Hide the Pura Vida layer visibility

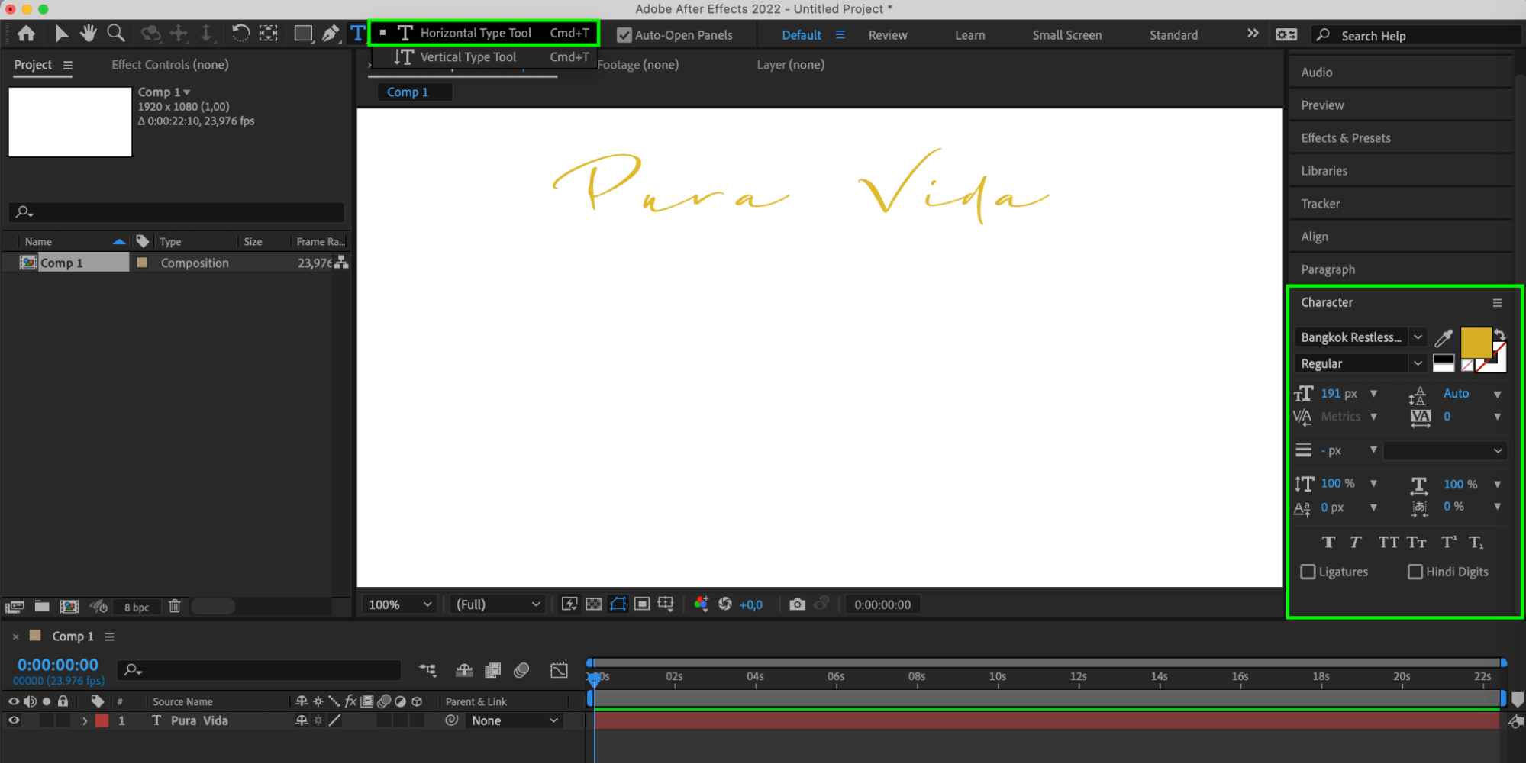(14, 720)
